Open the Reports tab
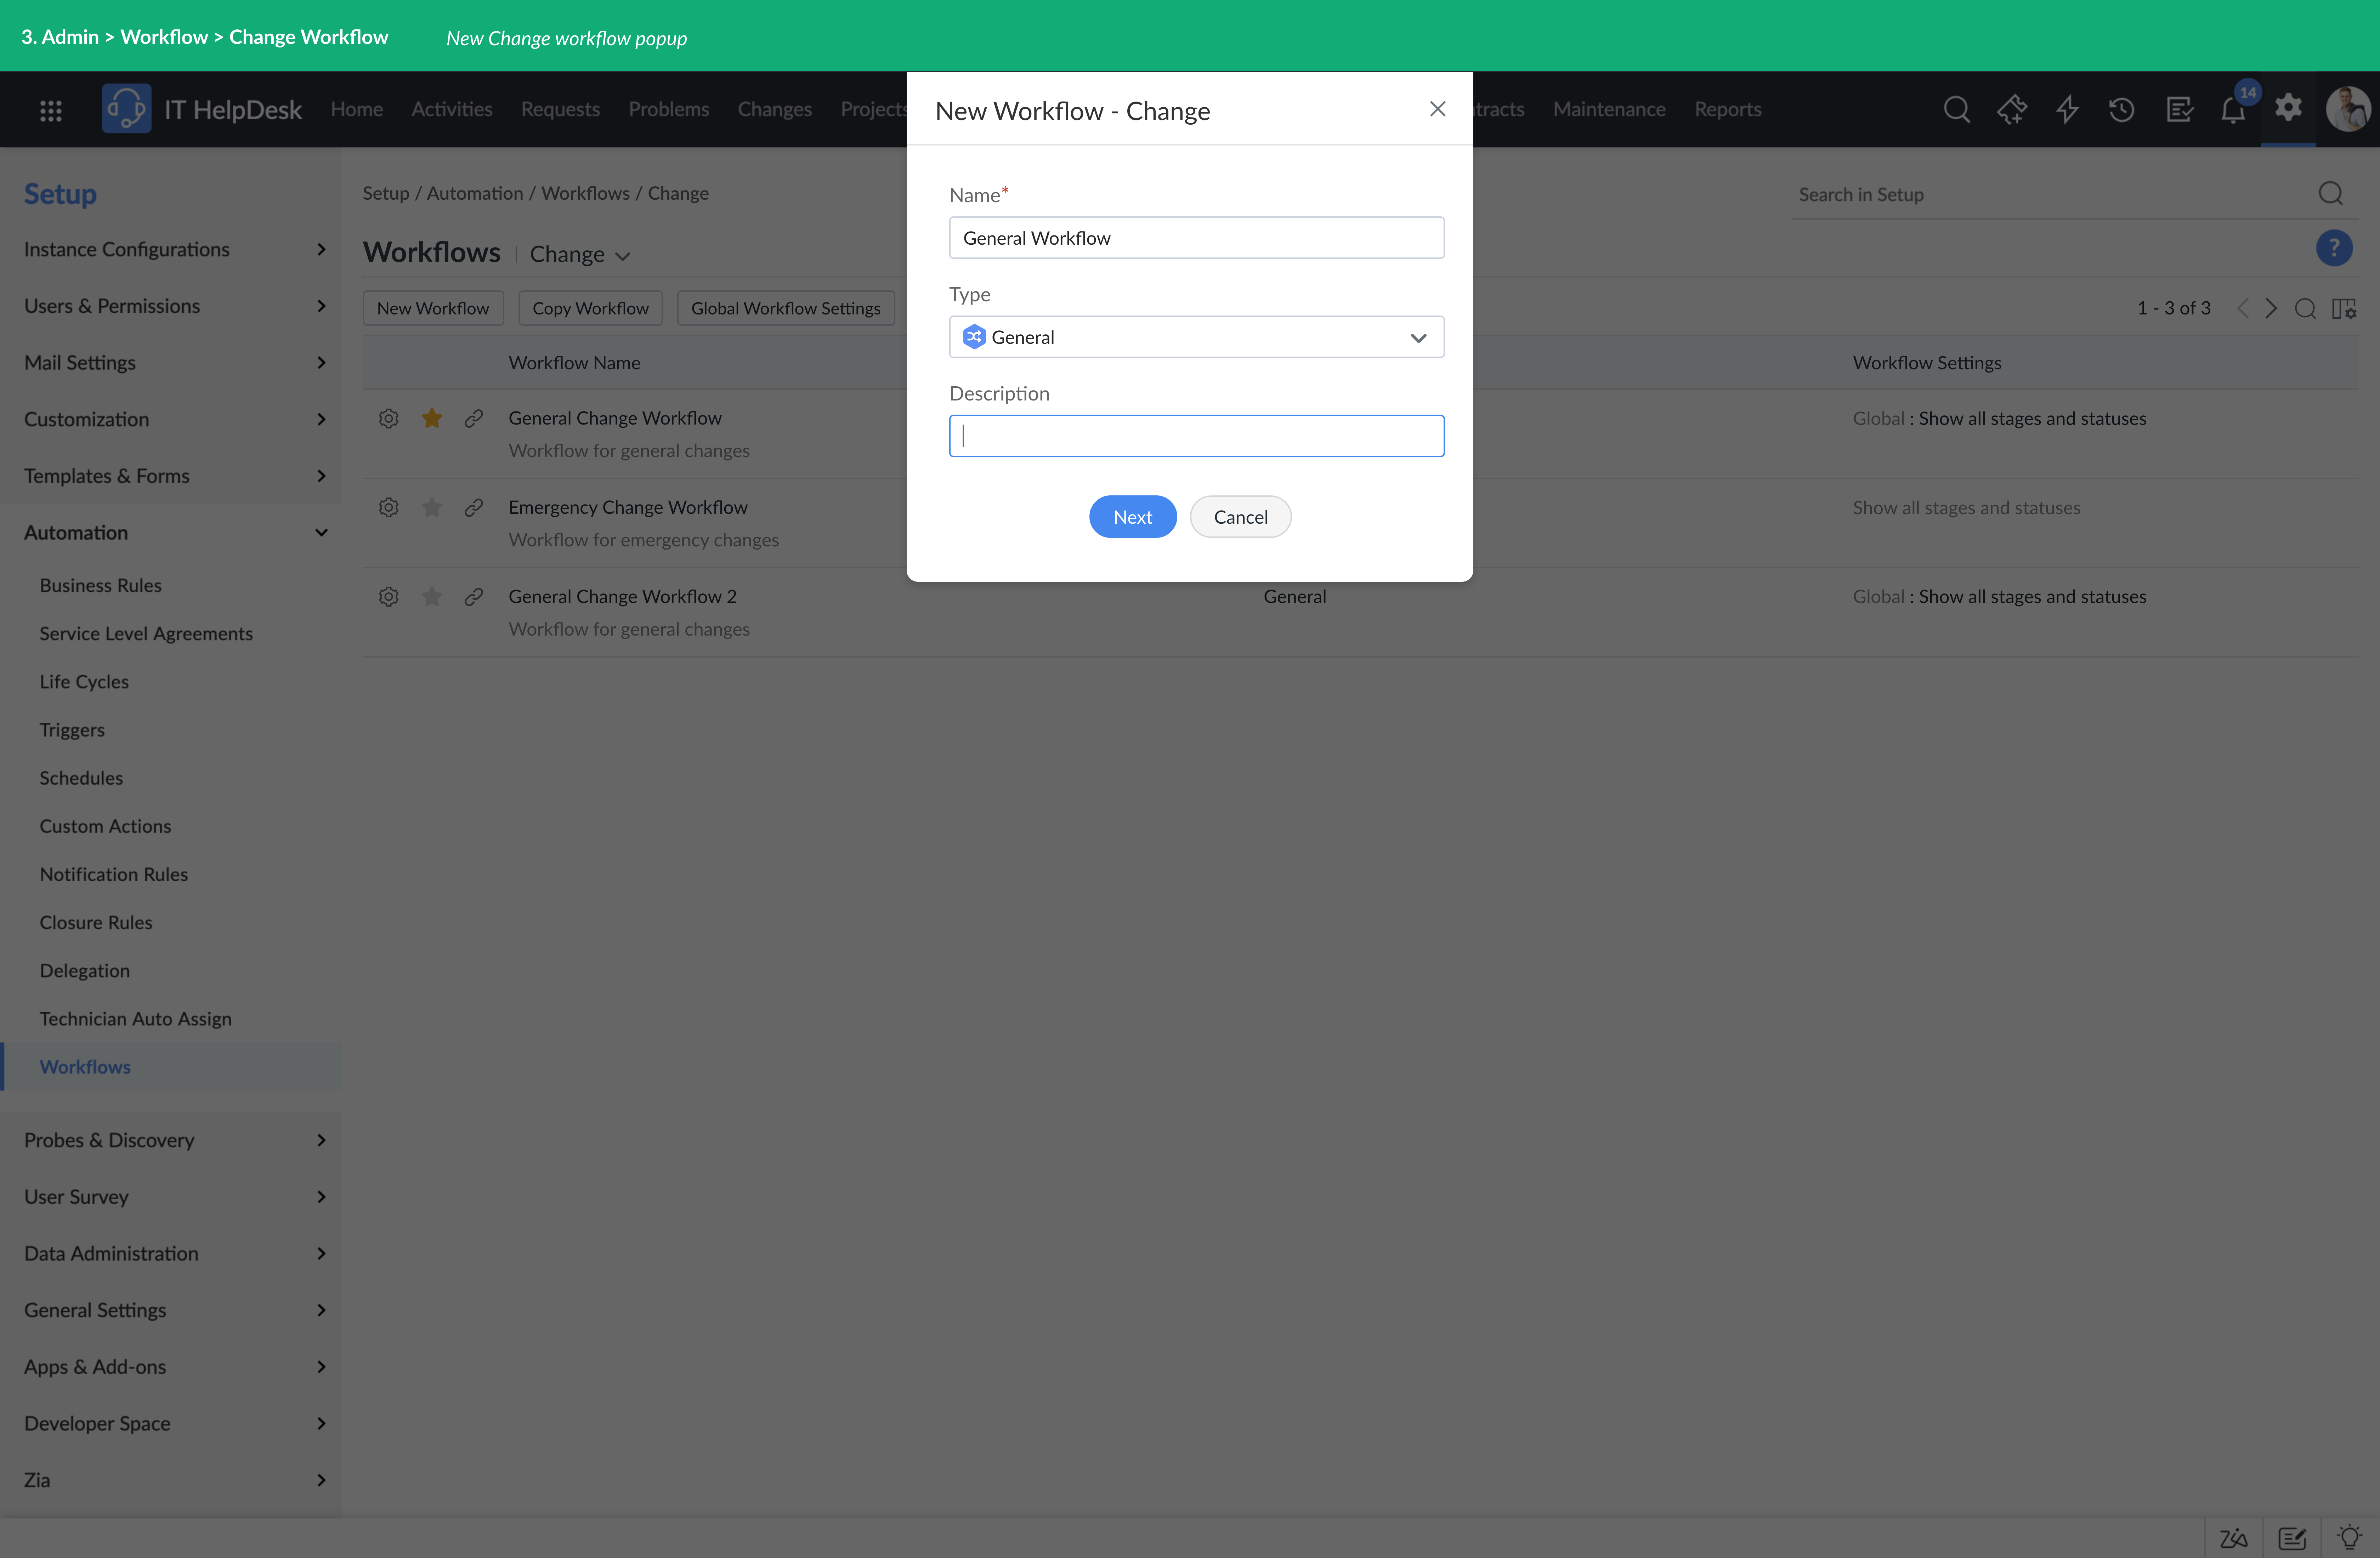The width and height of the screenshot is (2380, 1558). 1728,109
